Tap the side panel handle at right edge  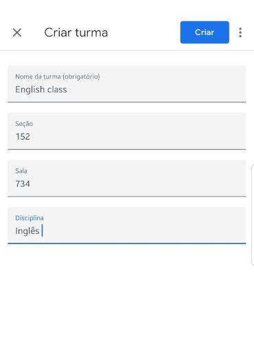pyautogui.click(x=253, y=215)
